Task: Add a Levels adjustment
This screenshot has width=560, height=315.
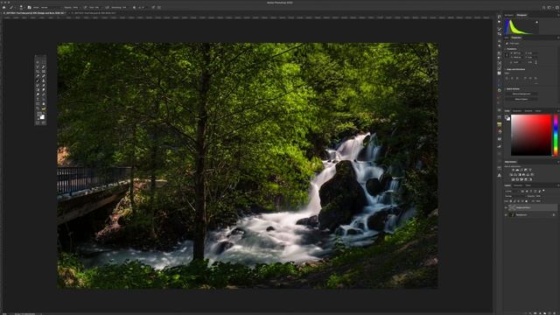Action: click(x=517, y=170)
